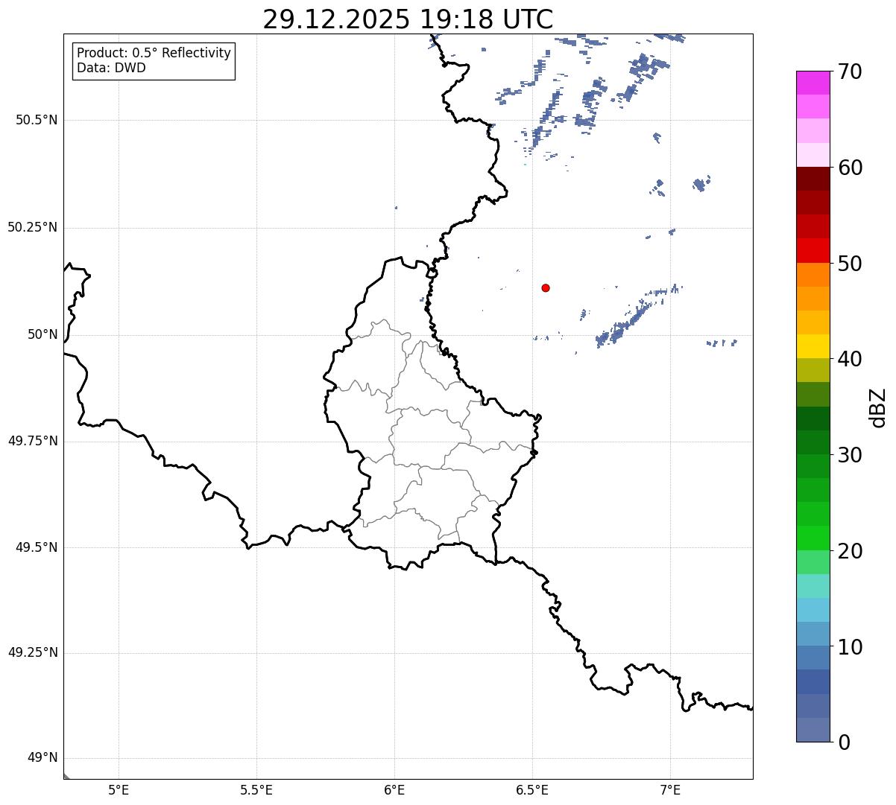The height and width of the screenshot is (805, 896).
Task: Click the "Product: 0.5° Reflectivity" label
Action: 154,54
